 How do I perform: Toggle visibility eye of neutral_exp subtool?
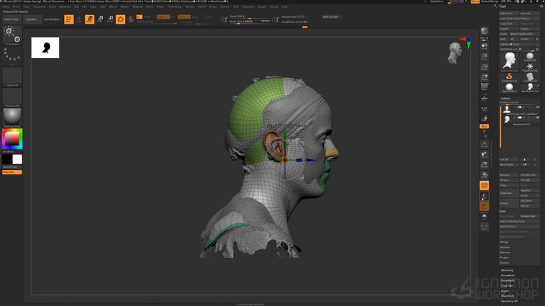tap(538, 108)
